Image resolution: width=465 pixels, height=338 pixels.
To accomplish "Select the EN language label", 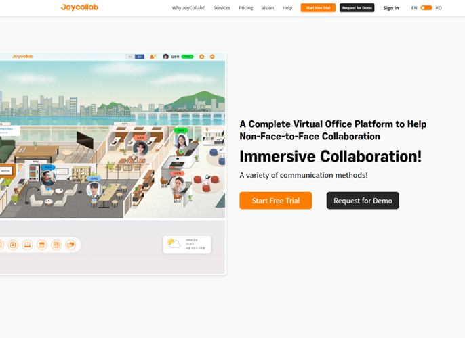I will (414, 8).
